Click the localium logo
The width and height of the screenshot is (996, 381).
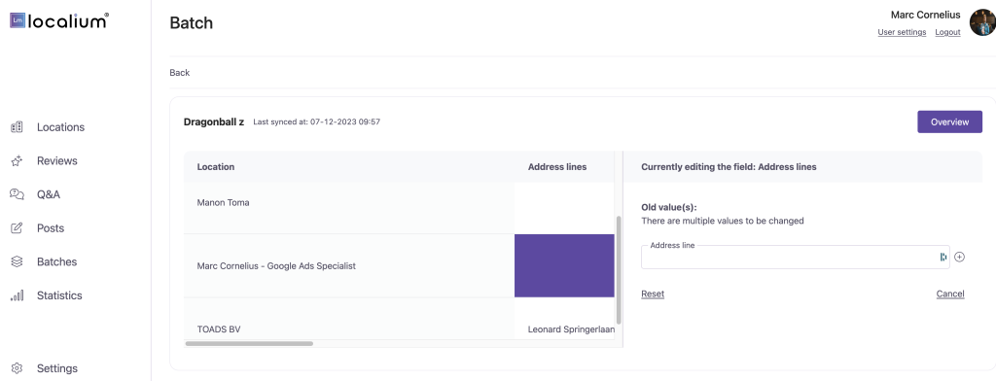pos(59,21)
